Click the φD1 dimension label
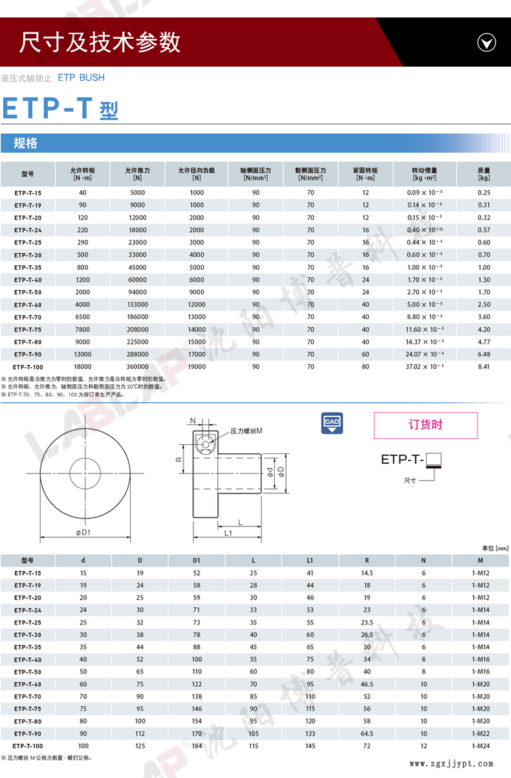Screen dimensions: 511x778 [82, 532]
